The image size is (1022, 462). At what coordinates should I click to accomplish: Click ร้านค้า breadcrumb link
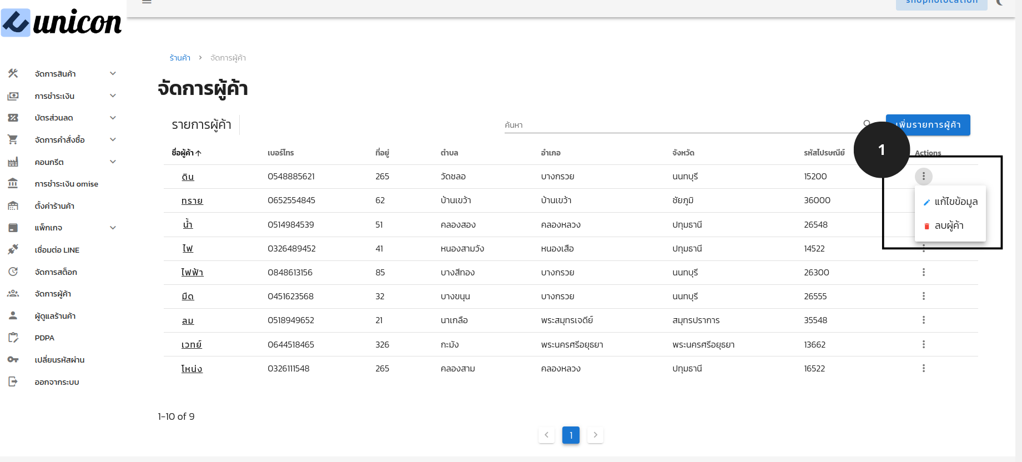click(180, 58)
